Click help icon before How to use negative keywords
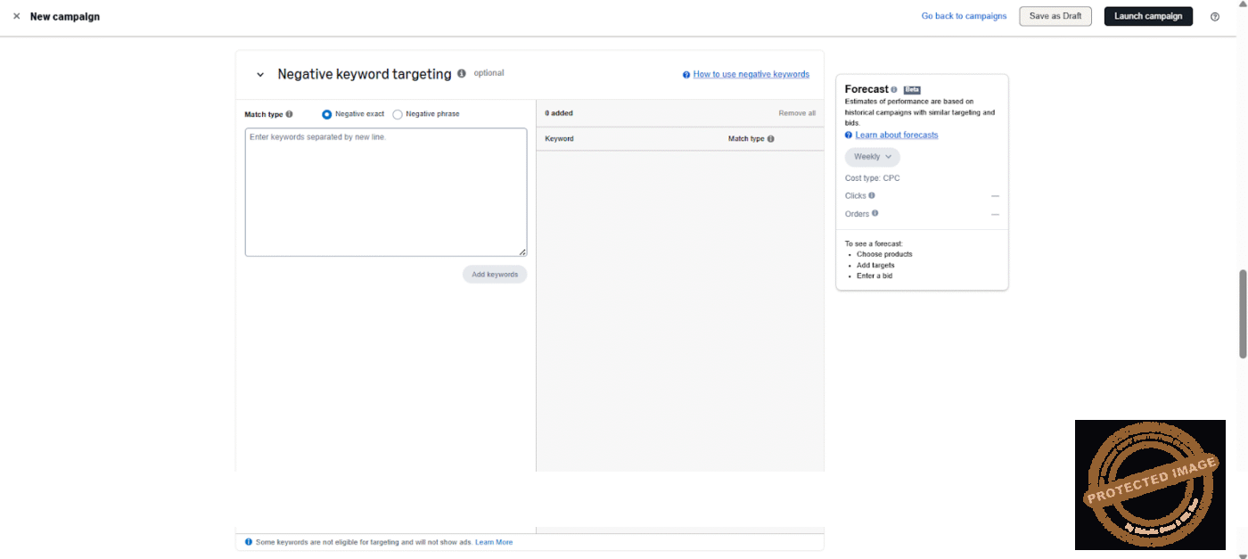The height and width of the screenshot is (559, 1248). click(x=686, y=75)
